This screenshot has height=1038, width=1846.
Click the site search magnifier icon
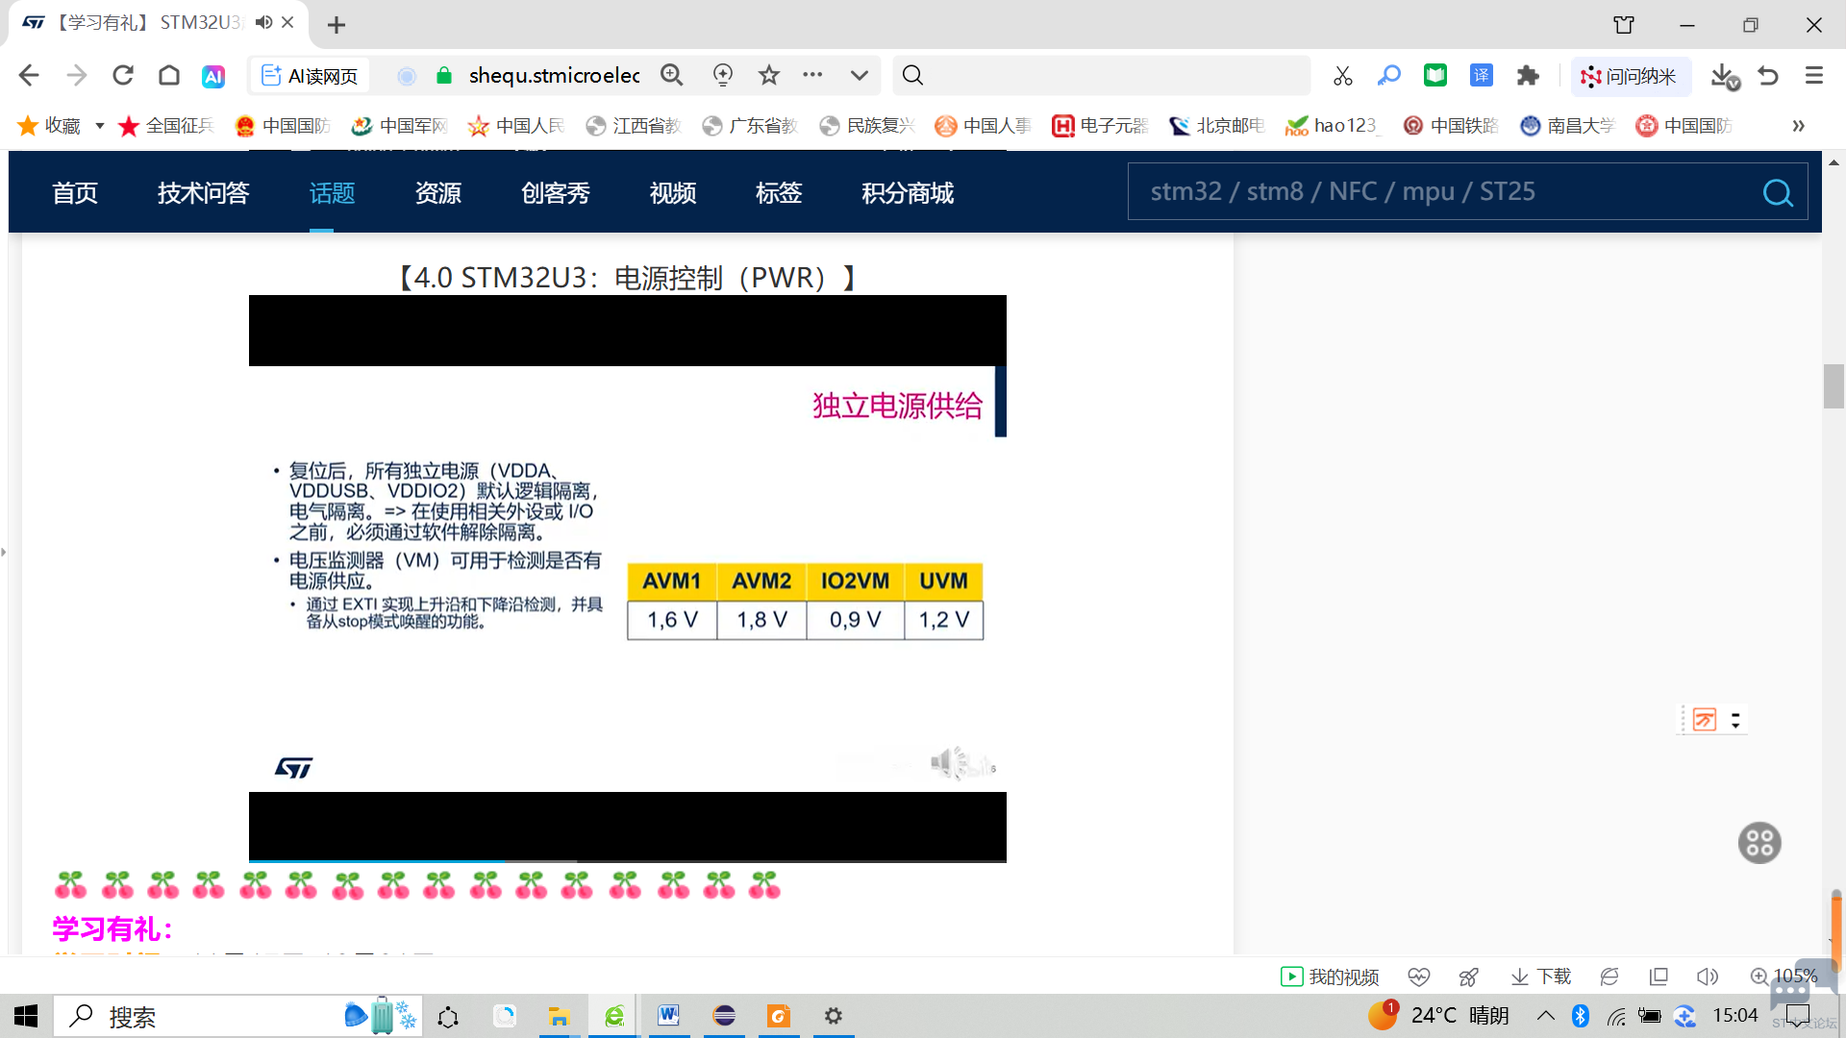click(1777, 193)
